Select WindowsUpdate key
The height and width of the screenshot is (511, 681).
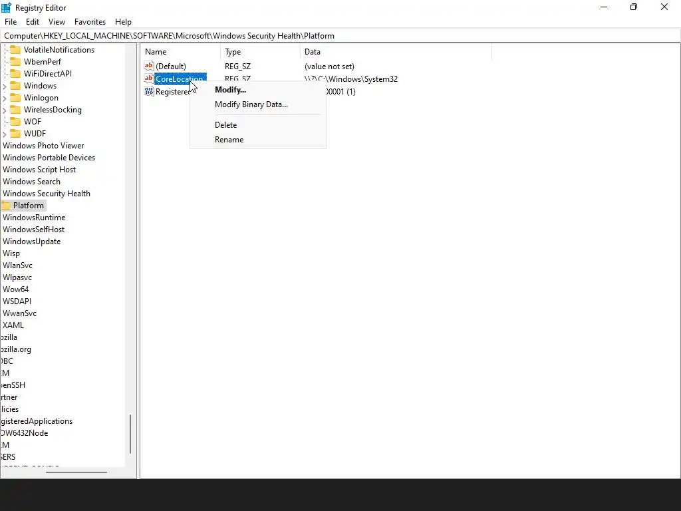32,242
